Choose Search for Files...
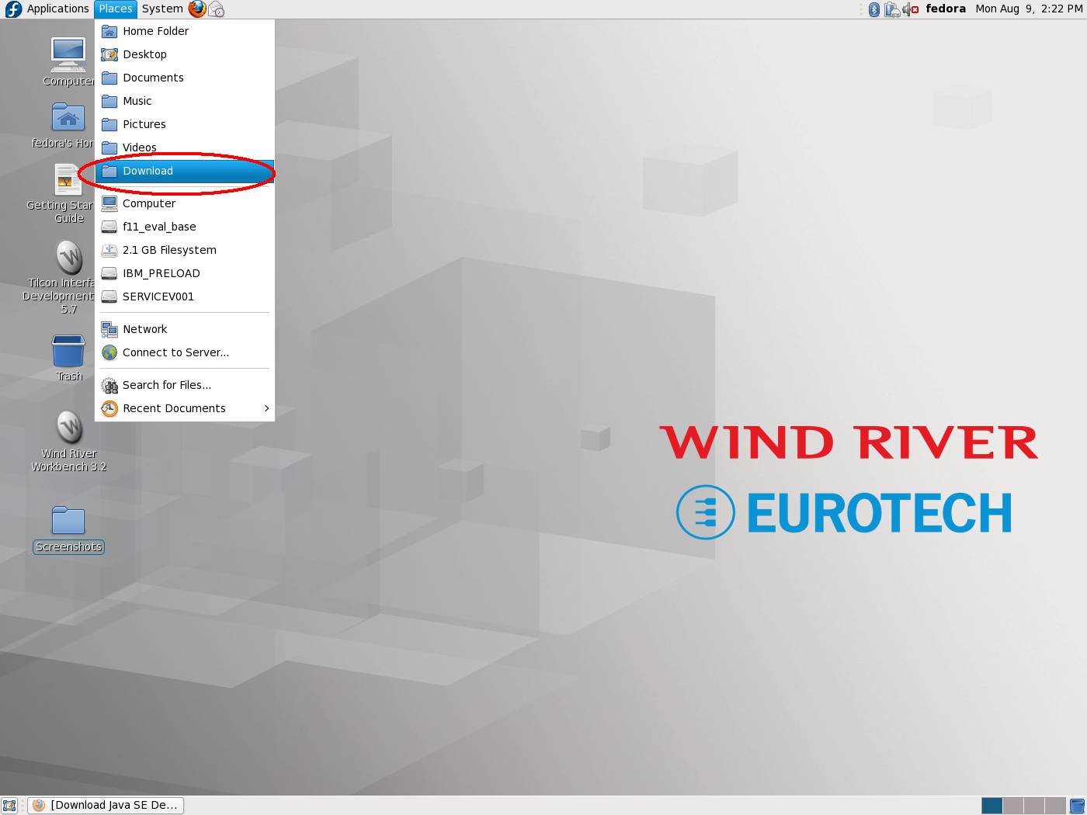 coord(185,385)
